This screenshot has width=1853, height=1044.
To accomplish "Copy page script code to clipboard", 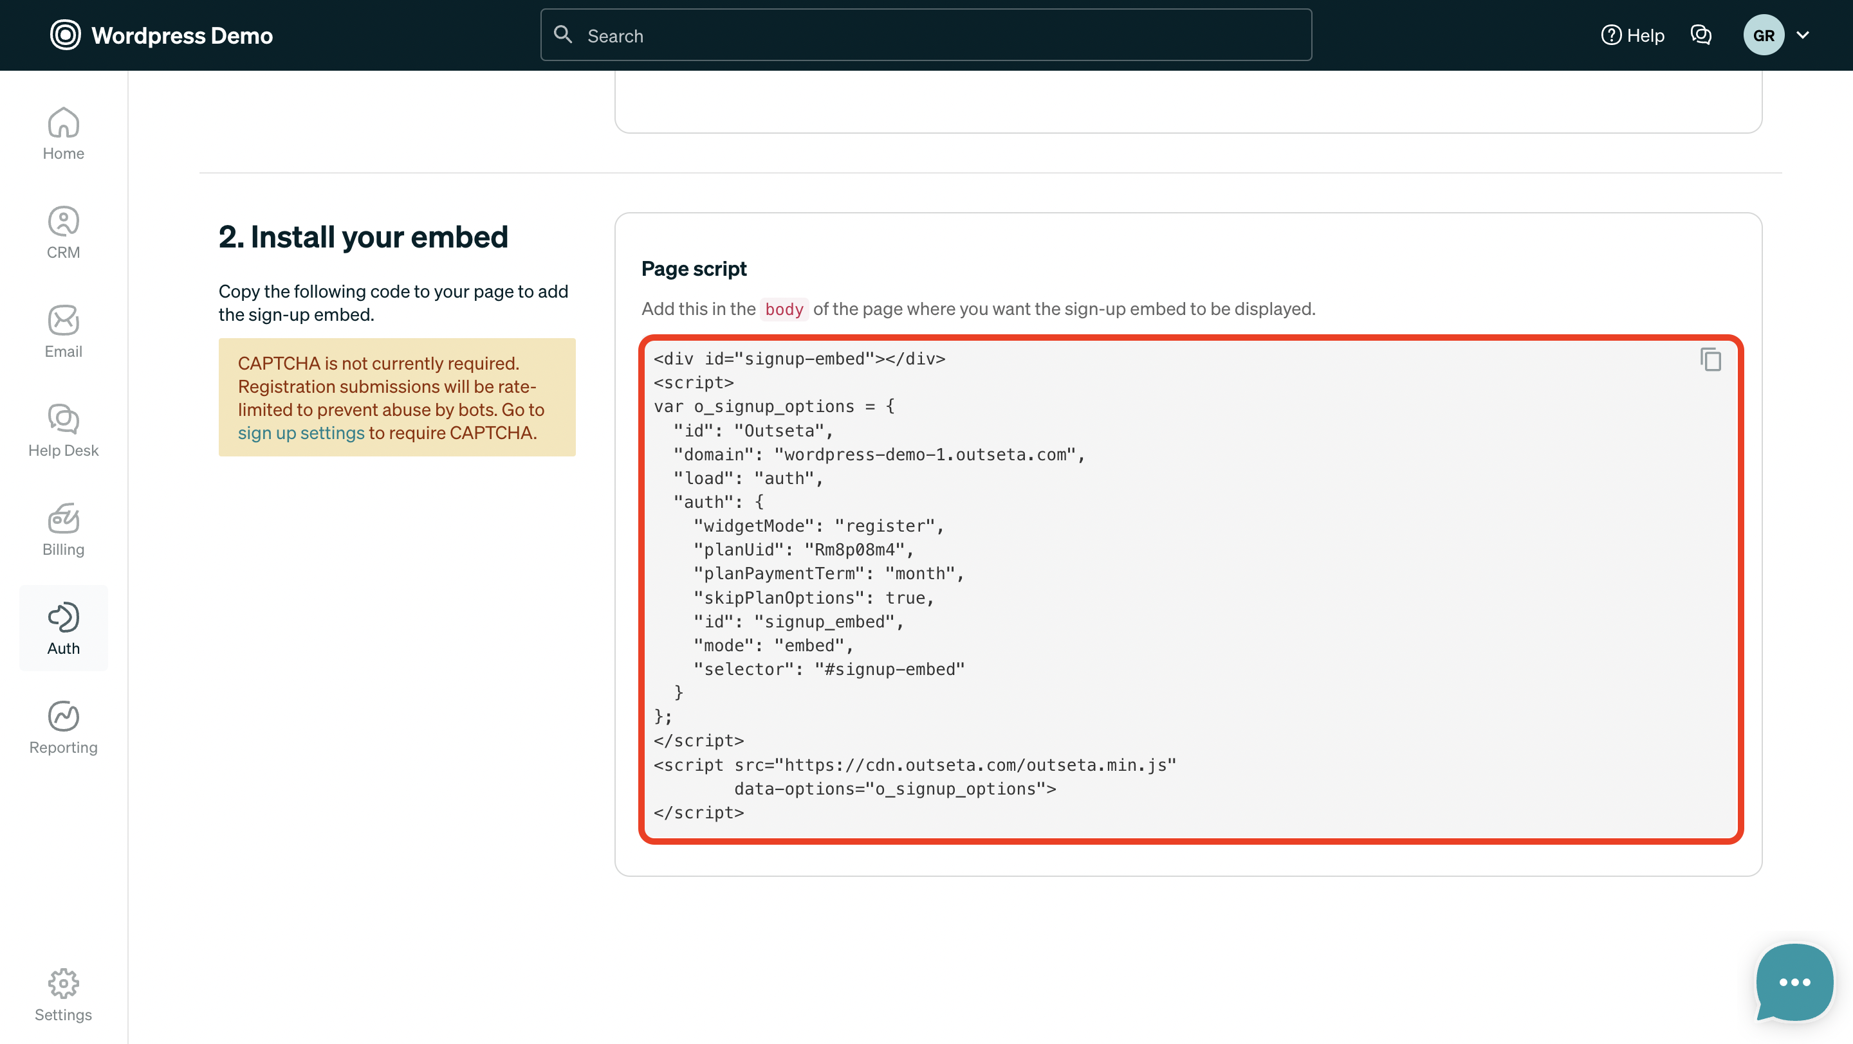I will [1710, 359].
